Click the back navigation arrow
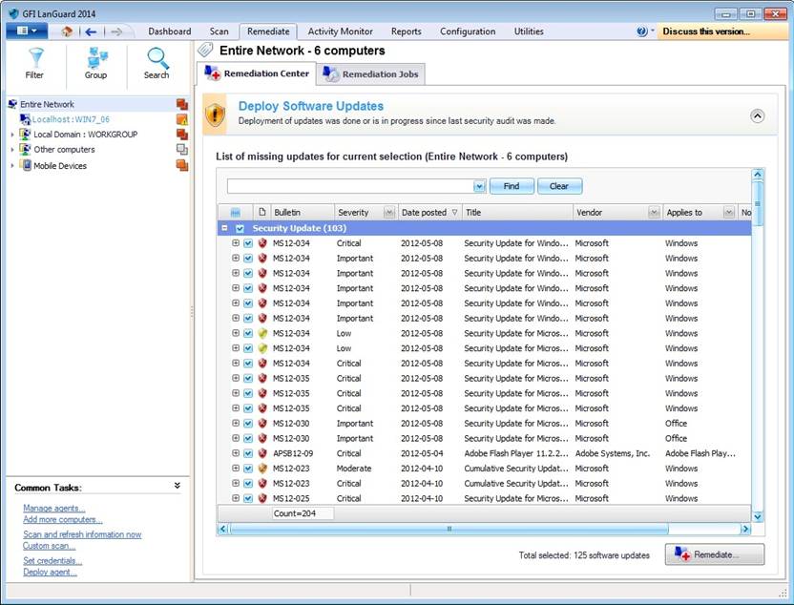This screenshot has width=794, height=605. (93, 31)
